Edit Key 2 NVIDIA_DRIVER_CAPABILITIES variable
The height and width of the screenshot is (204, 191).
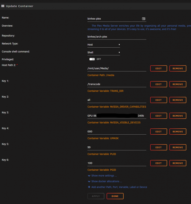click(x=159, y=100)
